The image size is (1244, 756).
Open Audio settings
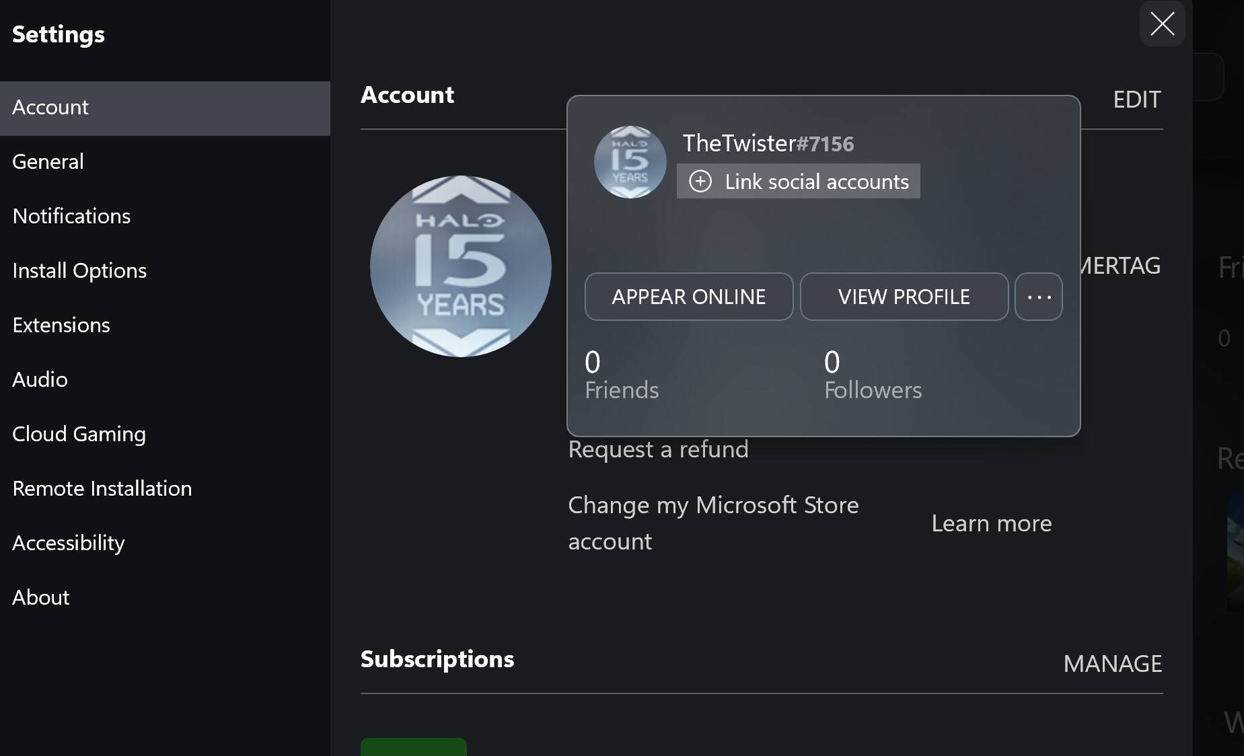click(x=40, y=380)
